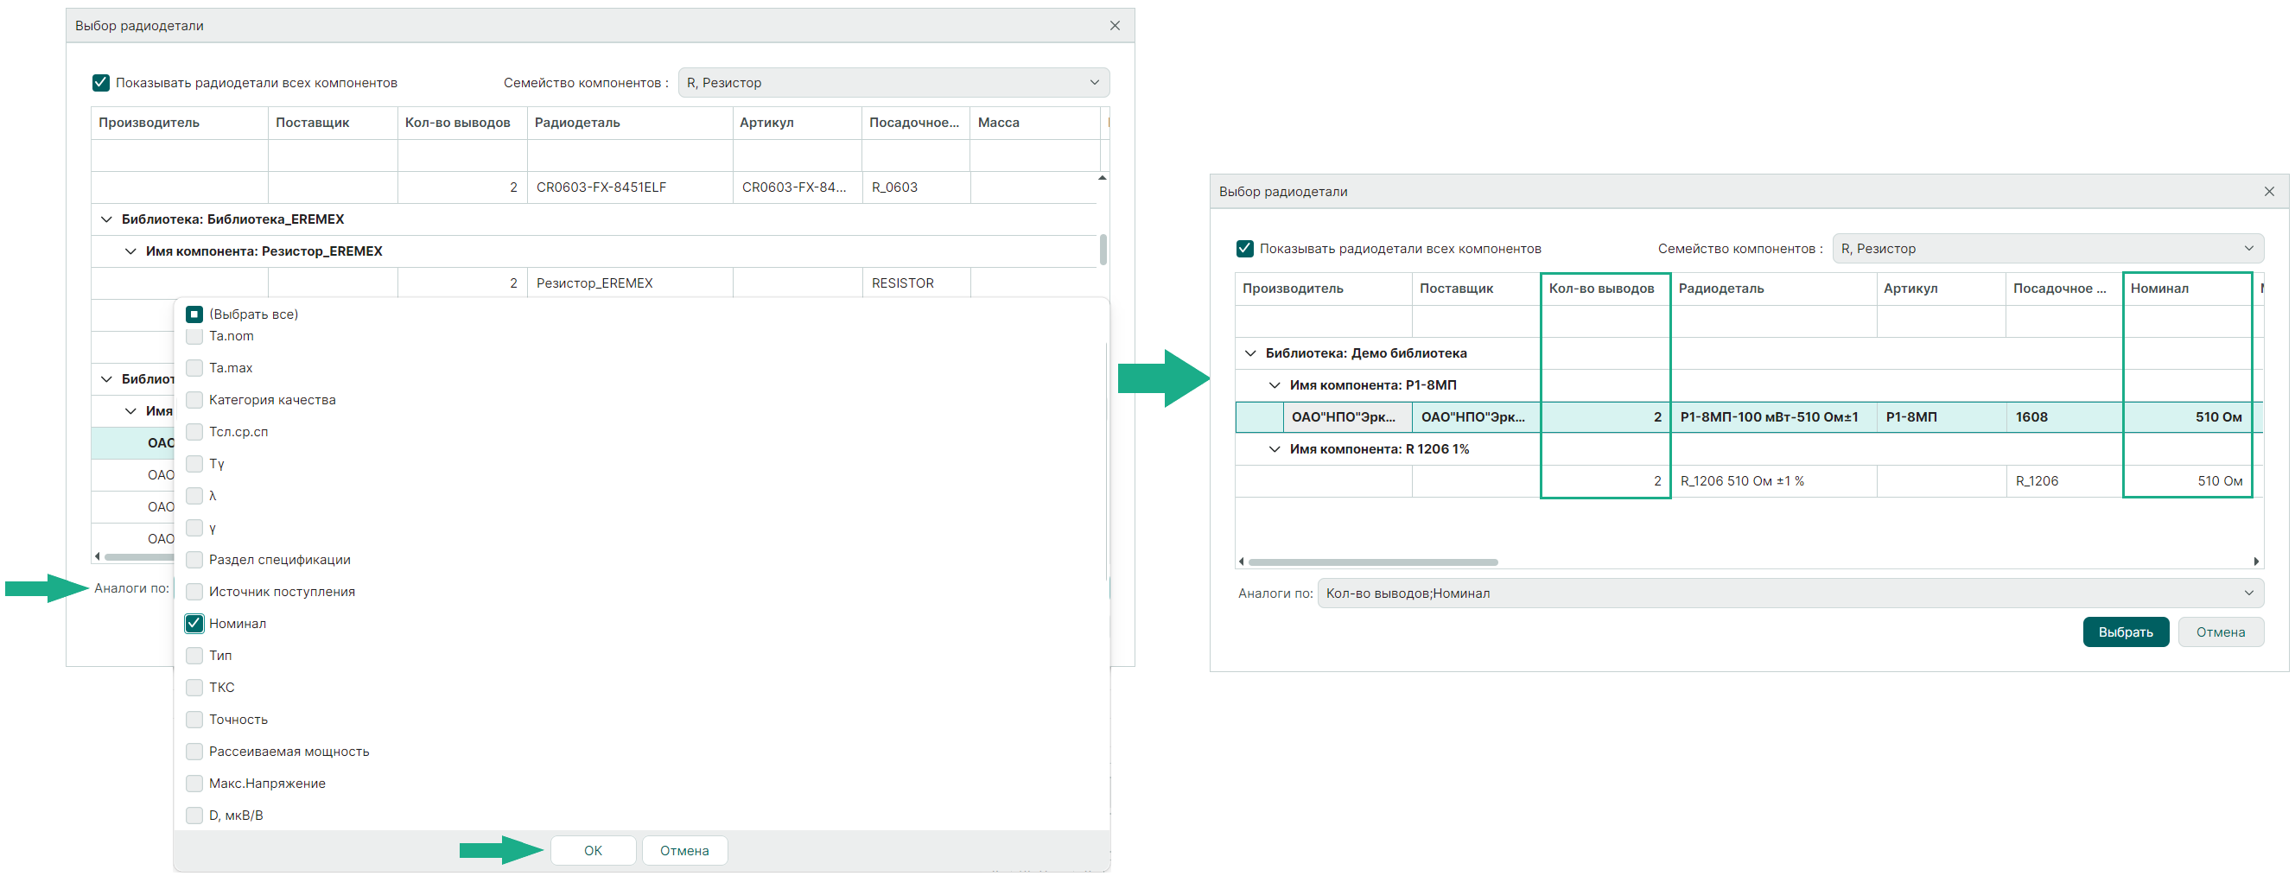The width and height of the screenshot is (2295, 876).
Task: Uncheck Показывать радиодетали всех компонентов in right dialog
Action: tap(1244, 249)
